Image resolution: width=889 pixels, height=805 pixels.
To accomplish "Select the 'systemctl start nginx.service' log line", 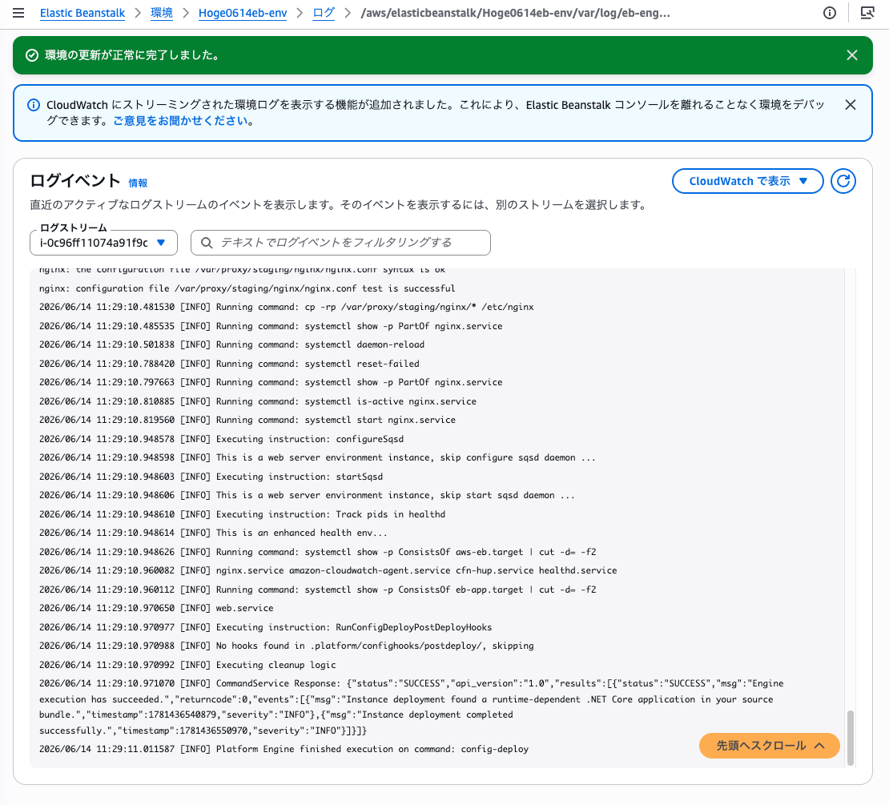I will pos(247,420).
